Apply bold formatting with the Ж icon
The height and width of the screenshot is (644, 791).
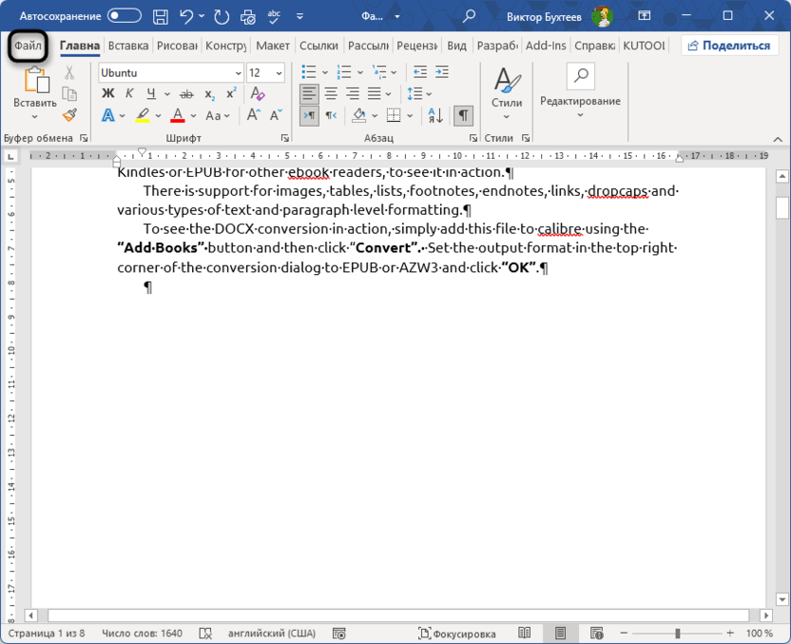pyautogui.click(x=107, y=93)
